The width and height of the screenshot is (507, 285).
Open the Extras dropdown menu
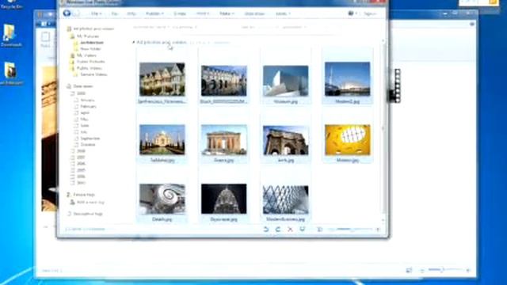[283, 13]
